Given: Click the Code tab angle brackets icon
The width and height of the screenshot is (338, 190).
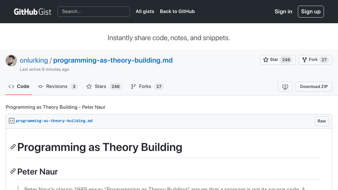Looking at the screenshot, I should tap(11, 87).
